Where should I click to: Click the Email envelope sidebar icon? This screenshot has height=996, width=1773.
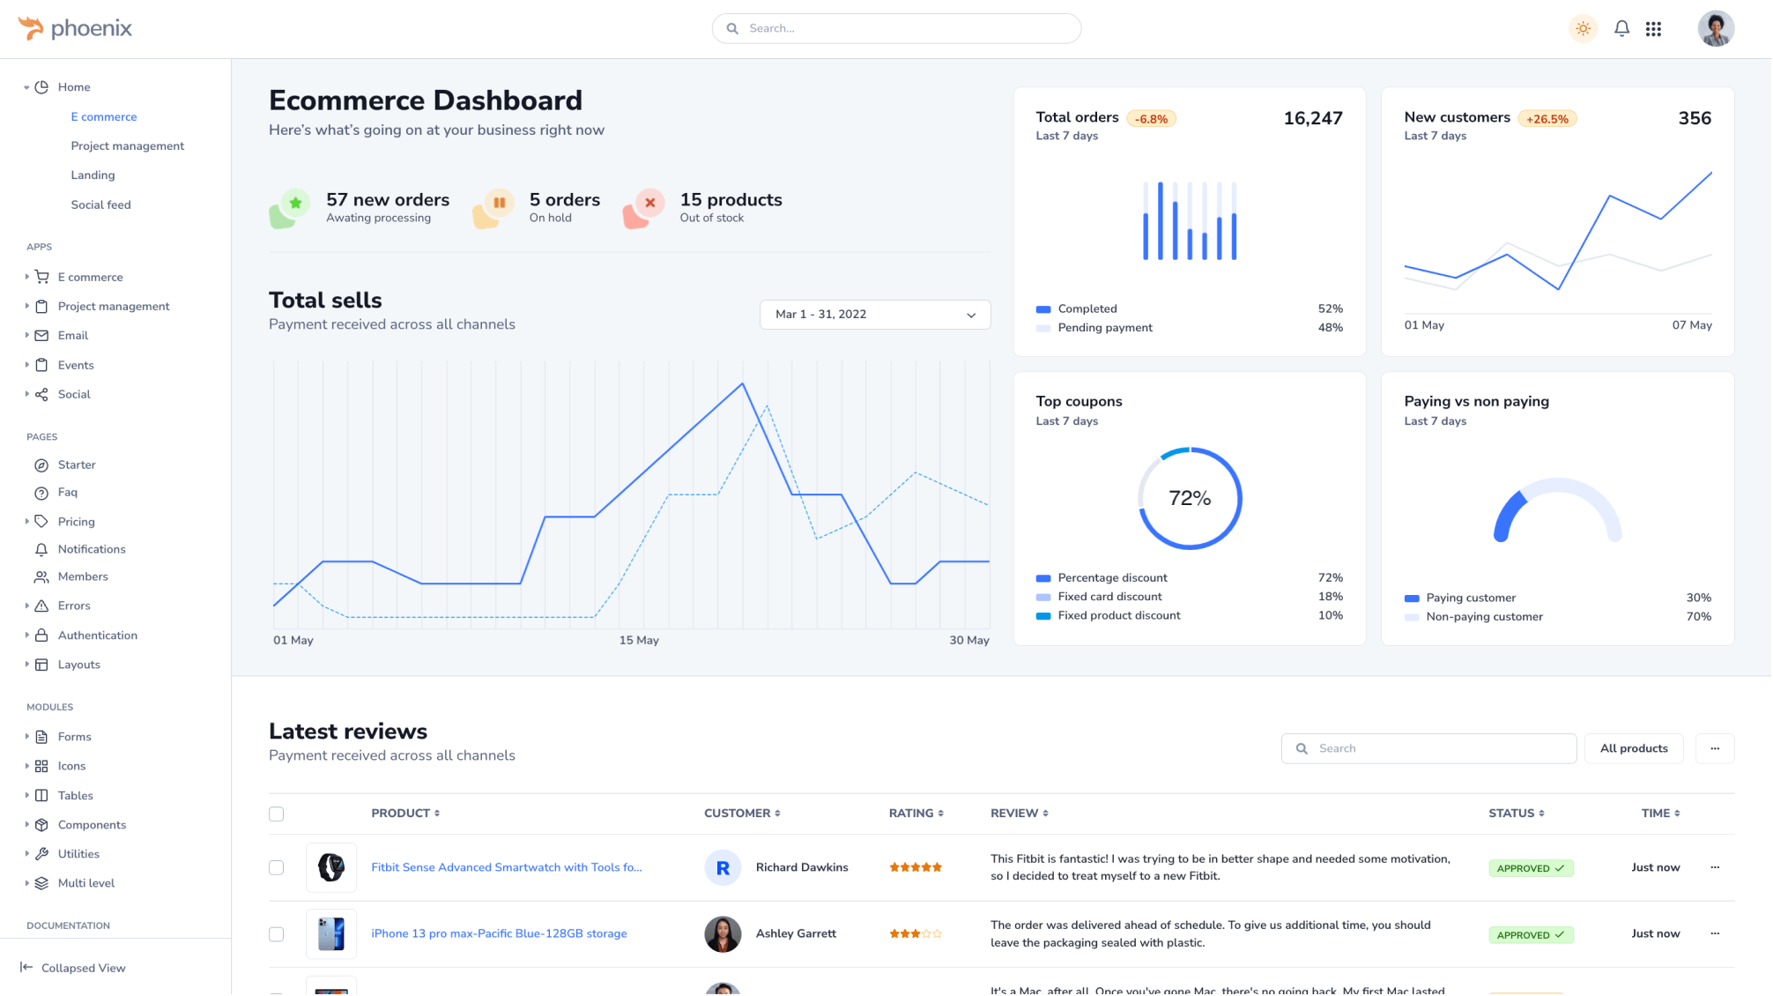pyautogui.click(x=41, y=336)
